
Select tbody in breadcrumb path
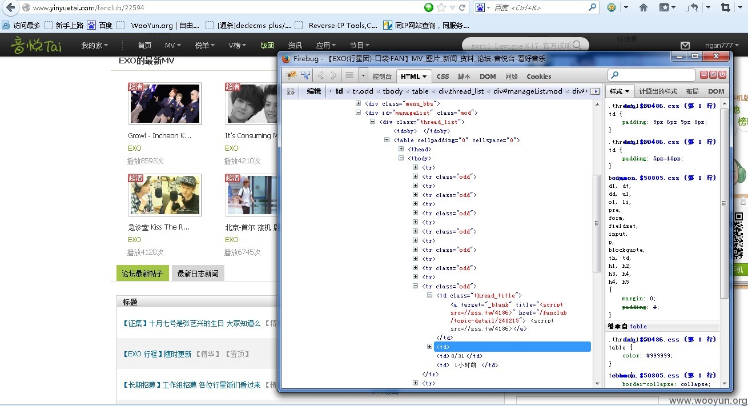click(392, 91)
